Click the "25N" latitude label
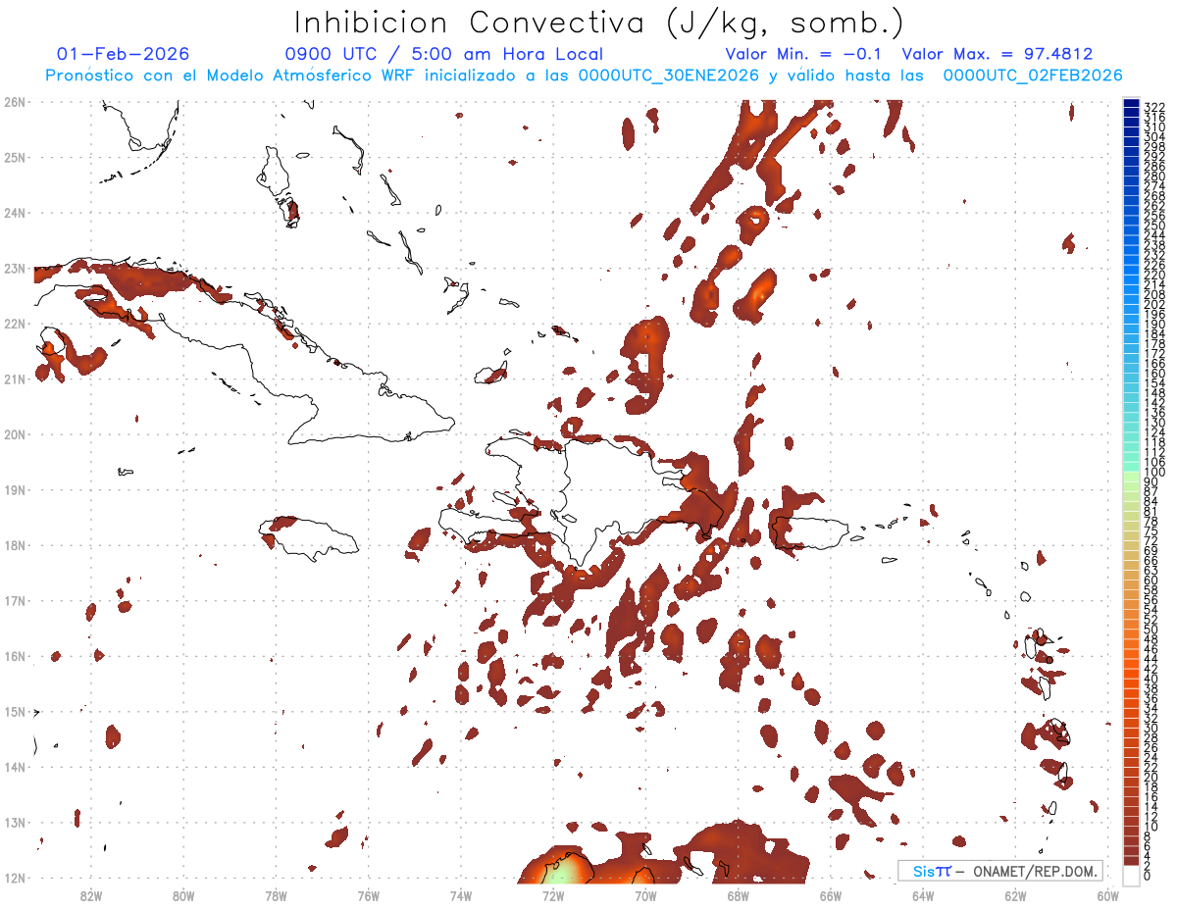Viewport: 1177px width, 909px height. pyautogui.click(x=15, y=157)
